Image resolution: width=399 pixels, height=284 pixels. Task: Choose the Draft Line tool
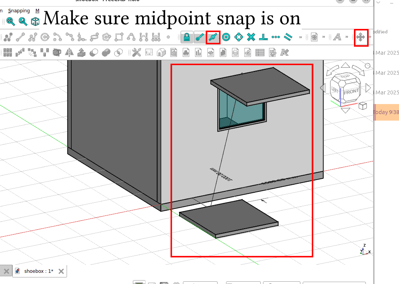(x=20, y=37)
